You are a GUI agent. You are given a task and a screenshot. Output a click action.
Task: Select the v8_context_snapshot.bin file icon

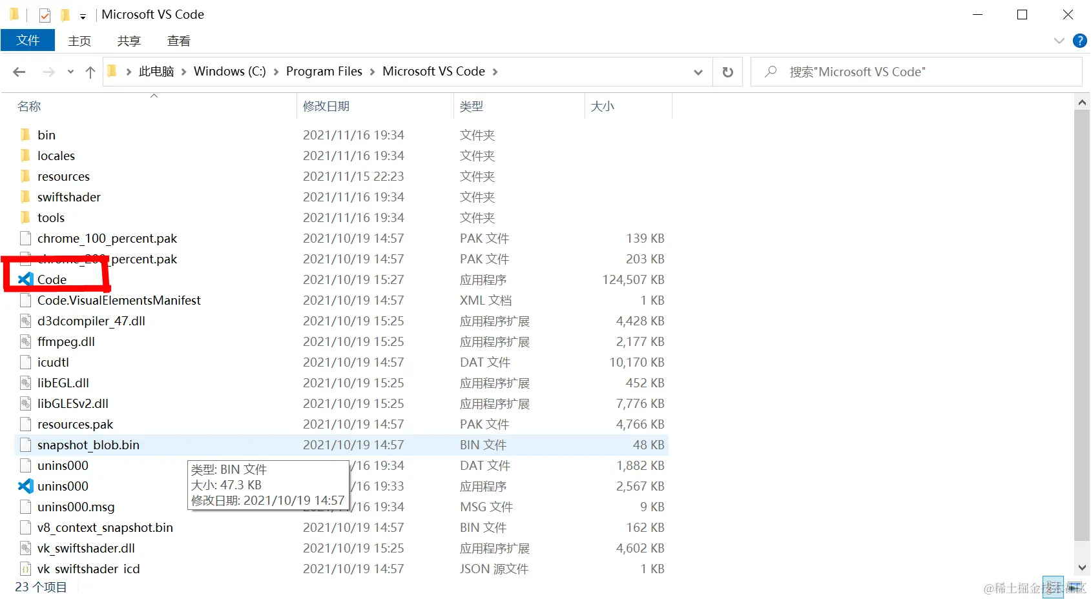[x=25, y=527]
